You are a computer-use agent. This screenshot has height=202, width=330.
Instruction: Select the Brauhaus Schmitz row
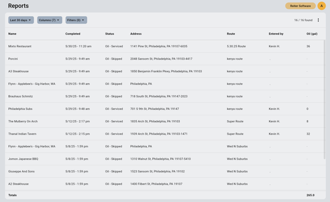tap(20, 97)
